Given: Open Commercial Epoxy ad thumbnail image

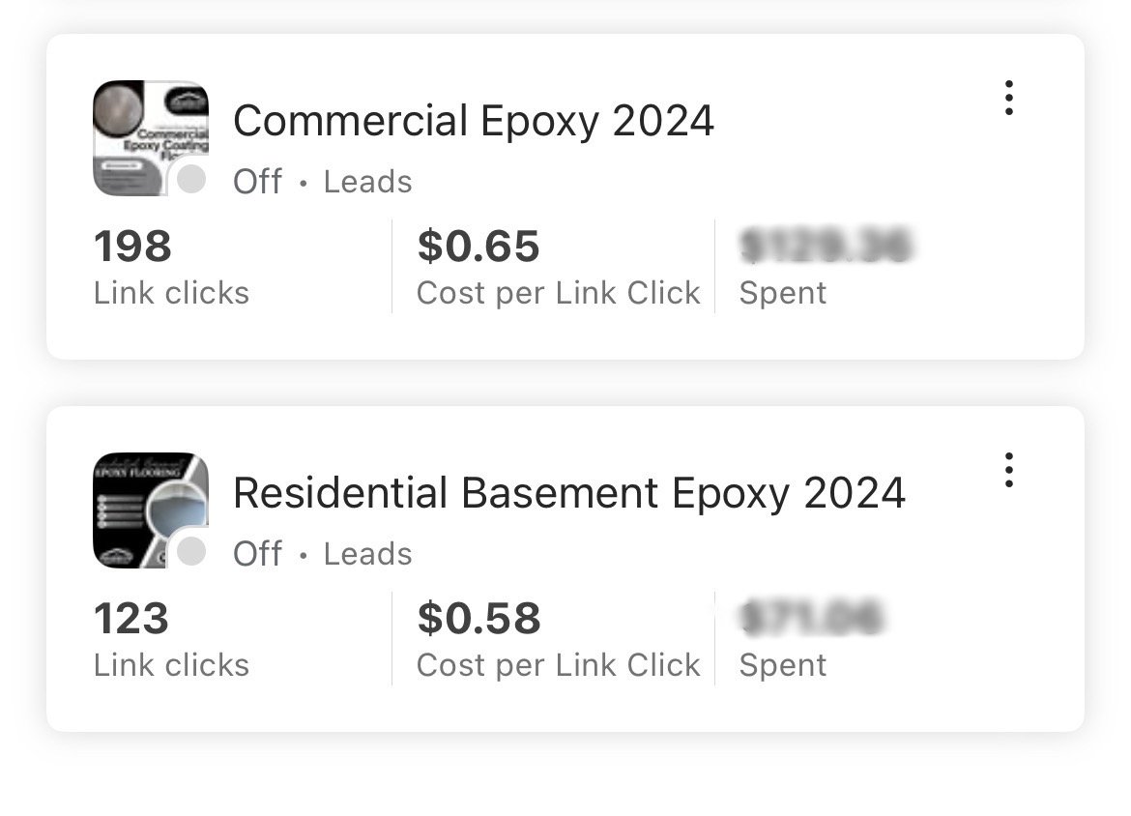Looking at the screenshot, I should click(151, 138).
